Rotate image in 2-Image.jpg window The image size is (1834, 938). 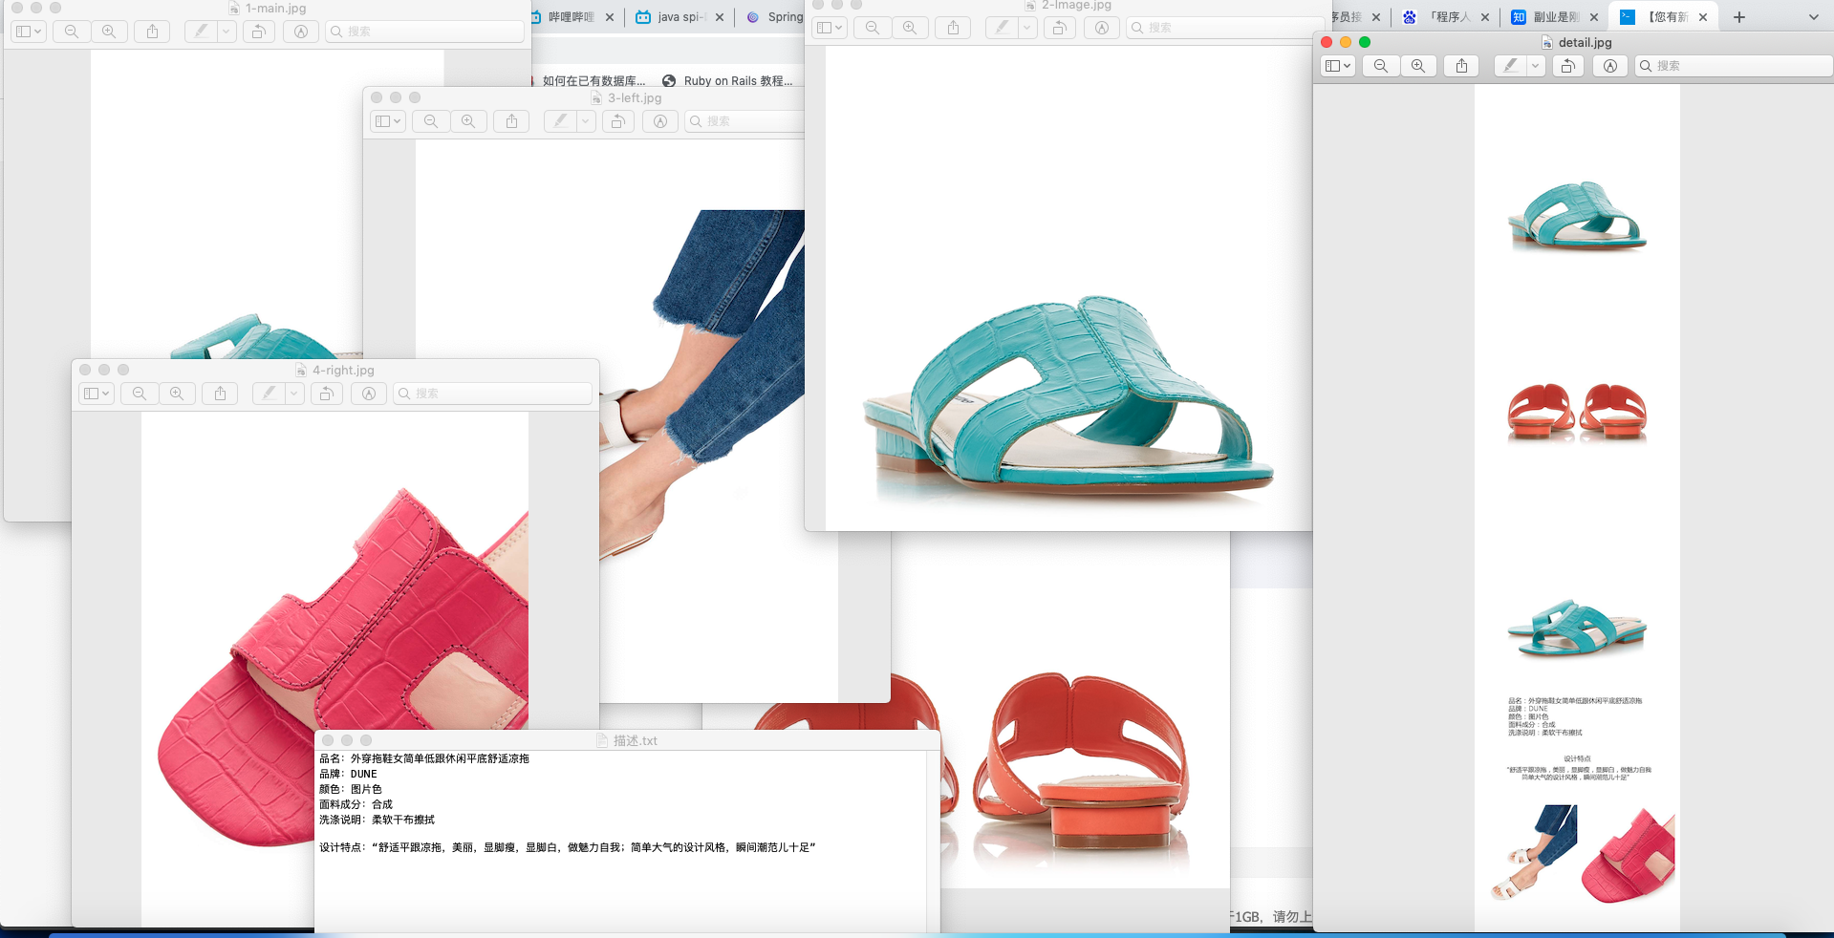point(1059,28)
